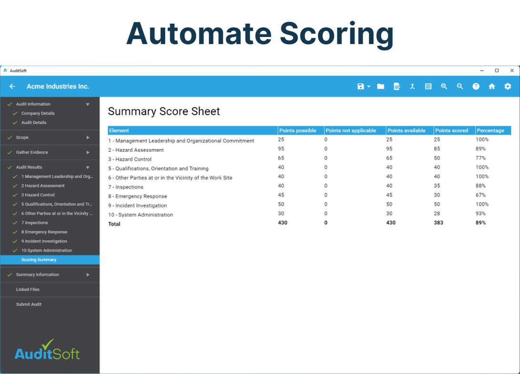
Task: Click the list view toolbar icon
Action: pos(428,86)
